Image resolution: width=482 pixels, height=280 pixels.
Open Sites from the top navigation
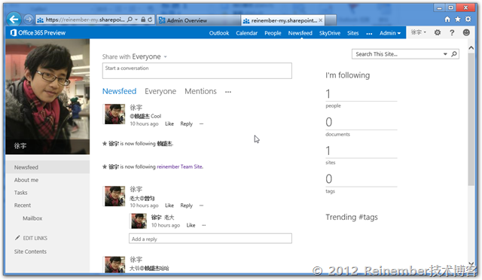tap(353, 33)
